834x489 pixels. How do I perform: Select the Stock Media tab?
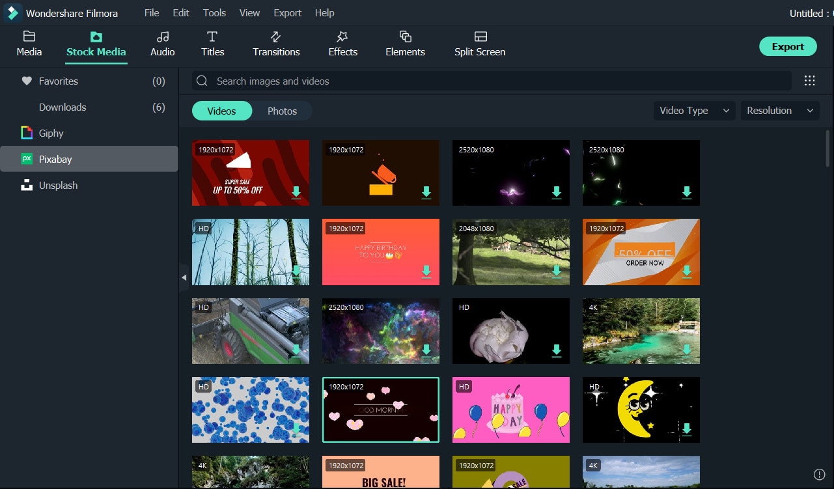tap(96, 44)
